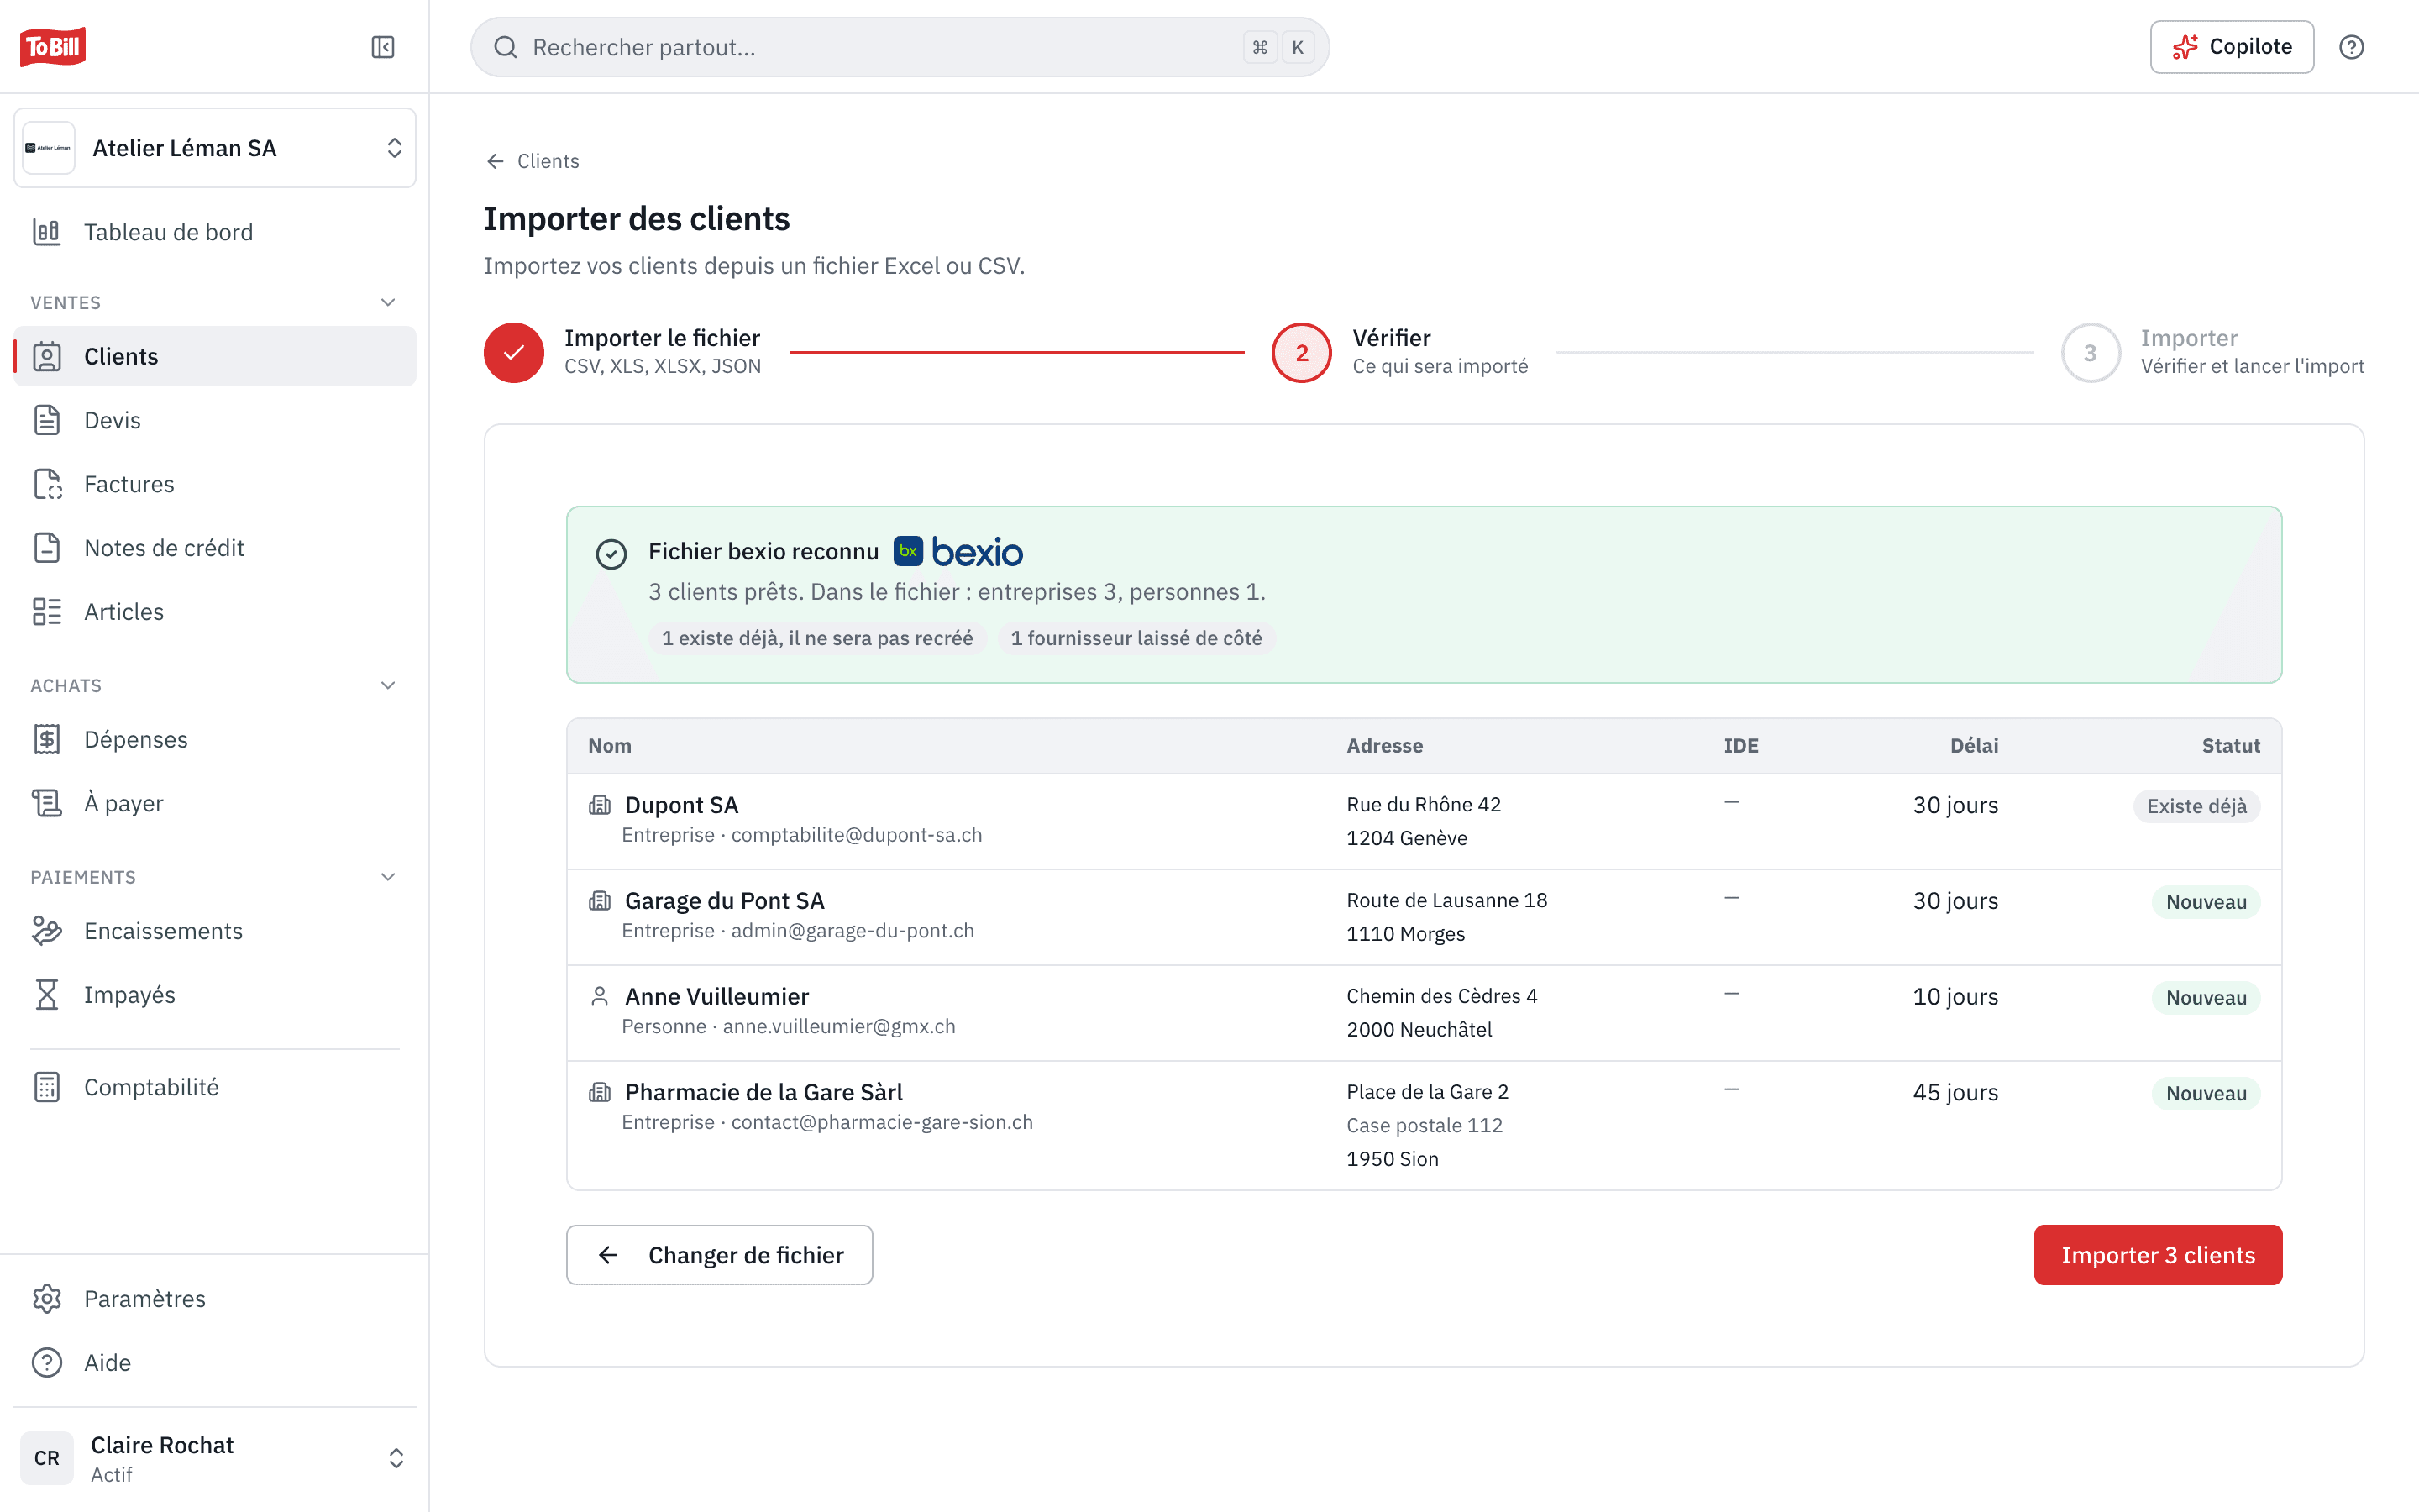Collapse the ACHATS section

[388, 685]
